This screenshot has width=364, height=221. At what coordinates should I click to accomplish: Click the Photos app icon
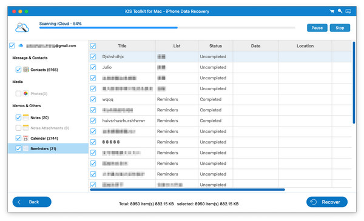coord(25,94)
